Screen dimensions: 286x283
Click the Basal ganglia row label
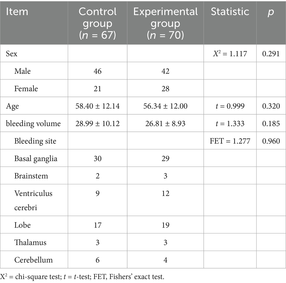(x=36, y=158)
